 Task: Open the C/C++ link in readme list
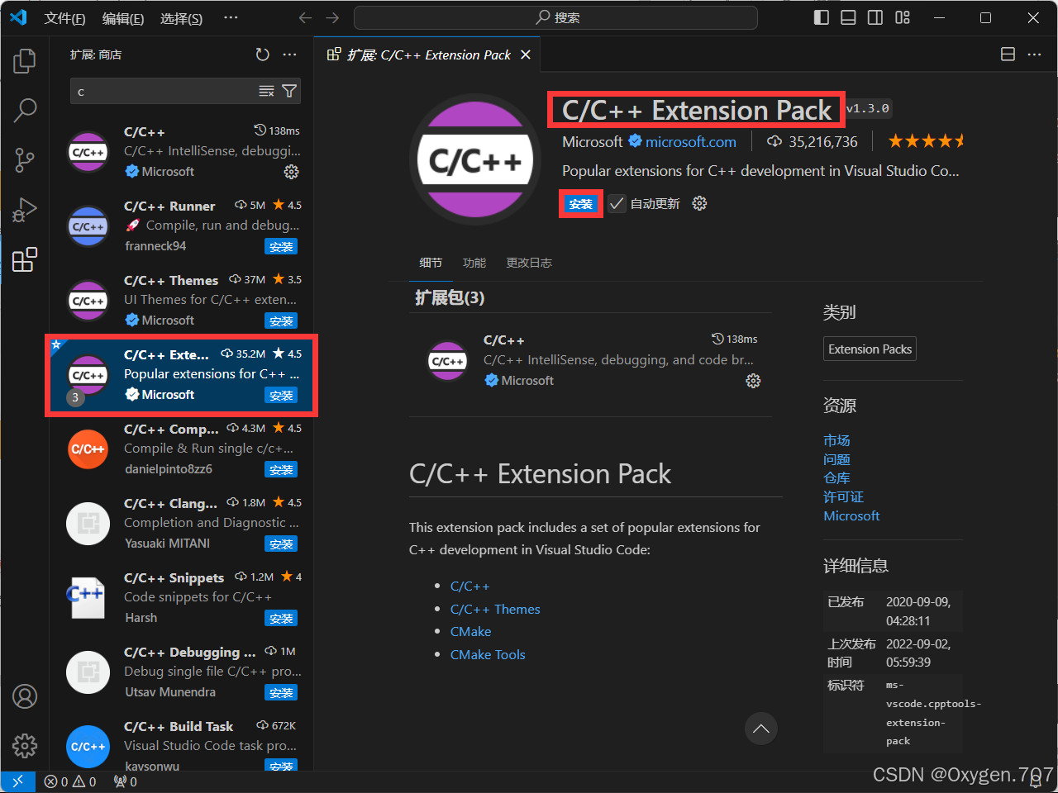pyautogui.click(x=469, y=586)
